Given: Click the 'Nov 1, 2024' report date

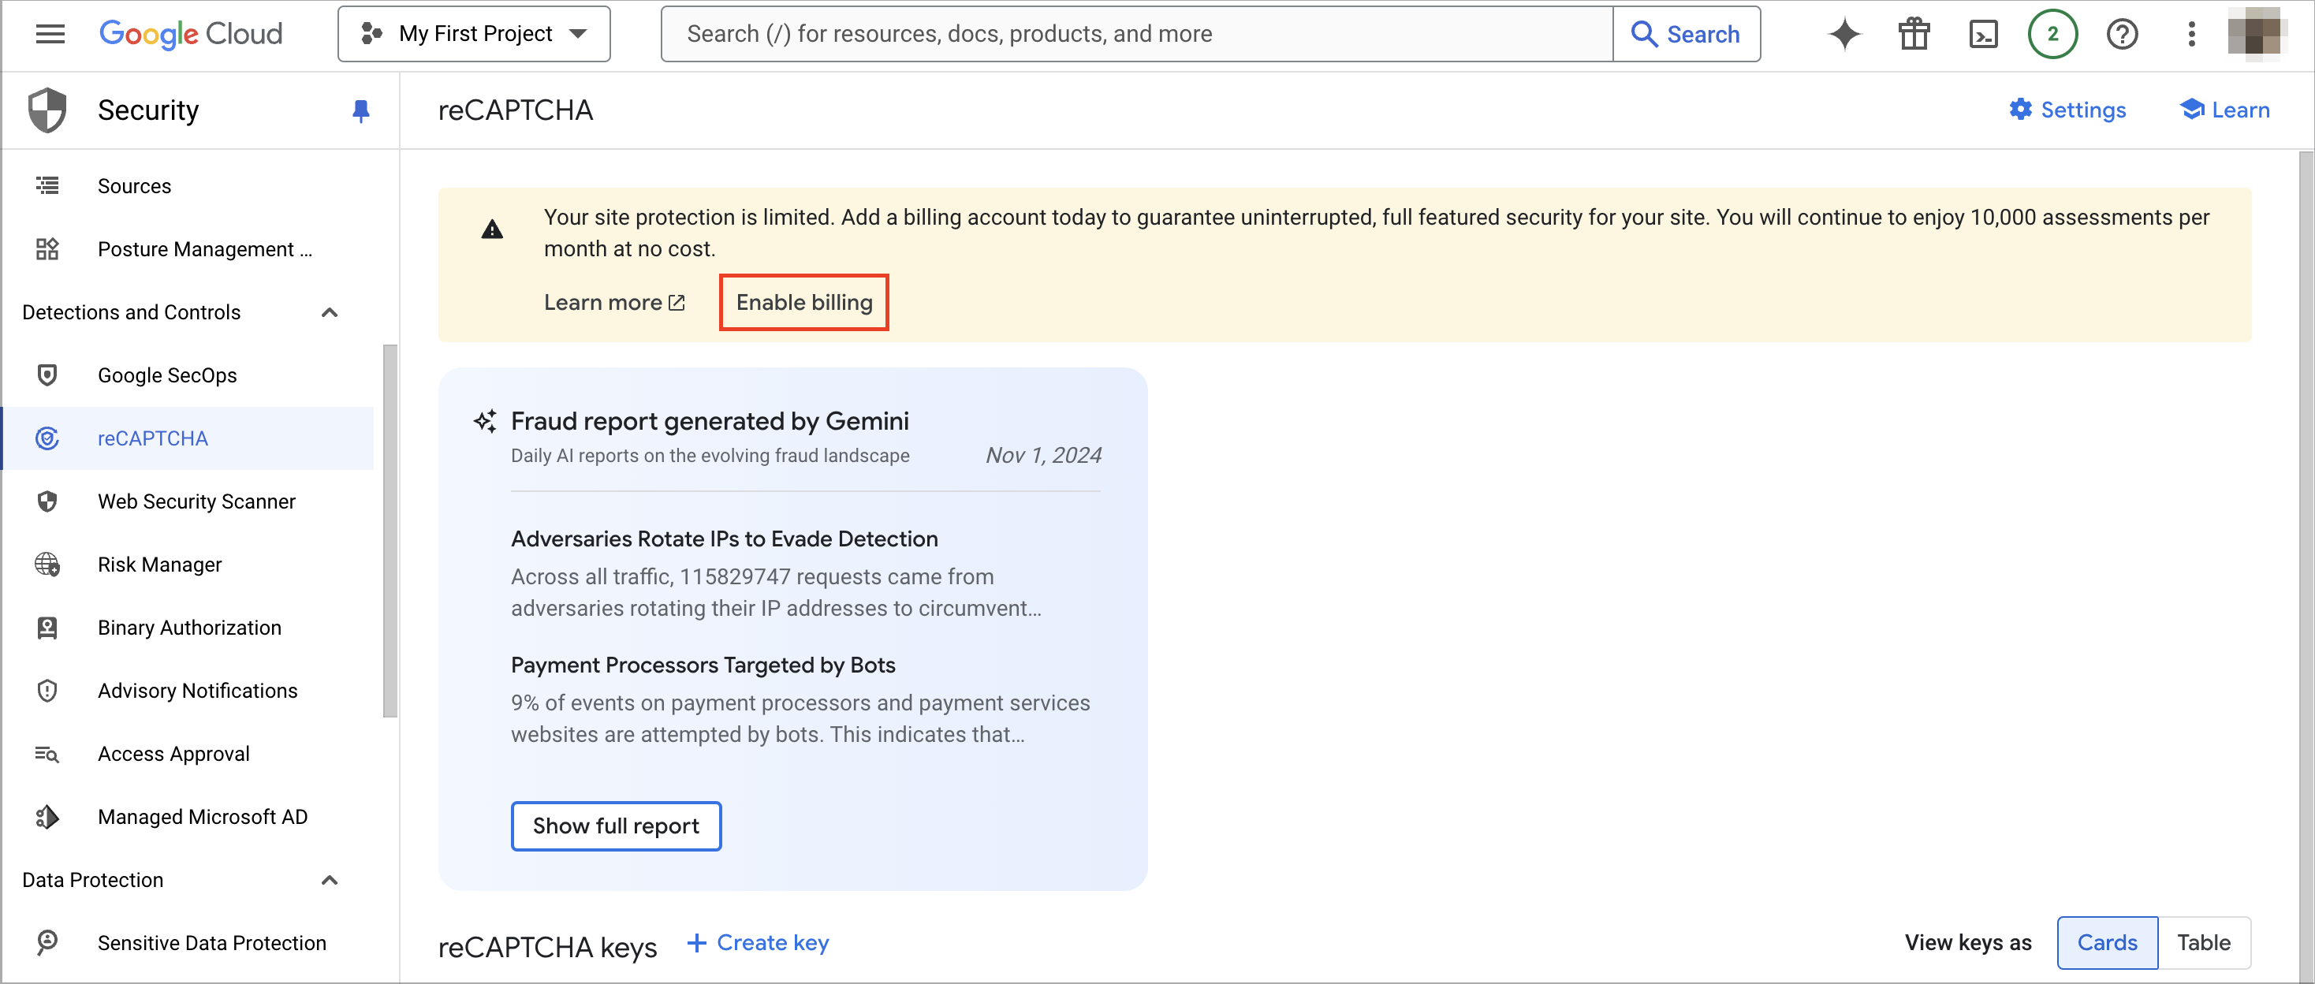Looking at the screenshot, I should (1043, 456).
